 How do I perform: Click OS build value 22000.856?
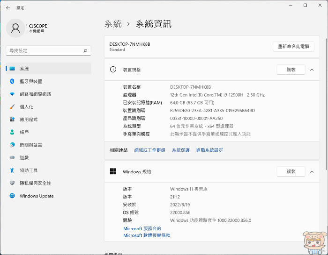[180, 212]
